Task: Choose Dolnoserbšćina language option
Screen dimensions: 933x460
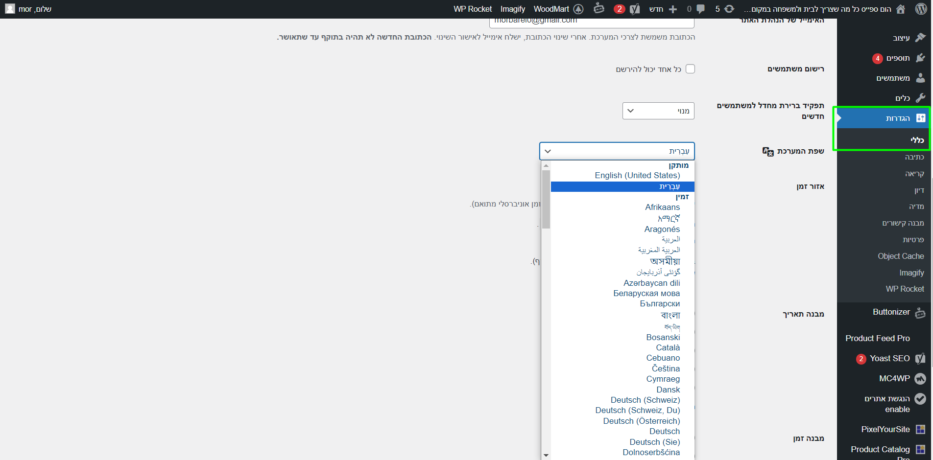Action: (651, 452)
